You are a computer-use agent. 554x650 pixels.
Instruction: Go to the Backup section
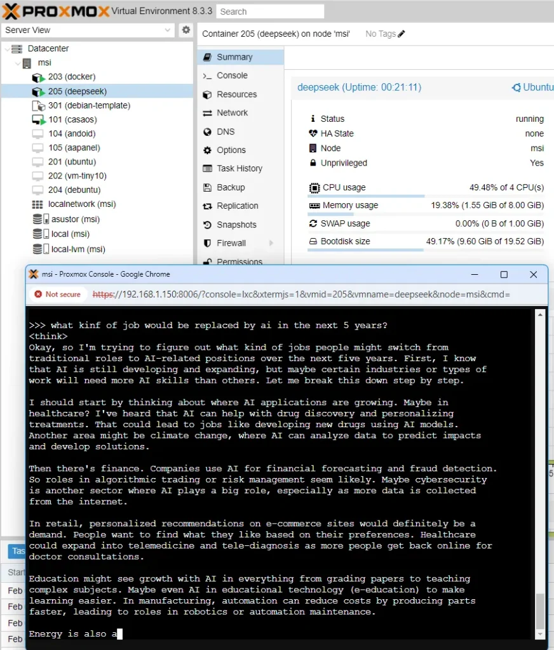pos(231,187)
